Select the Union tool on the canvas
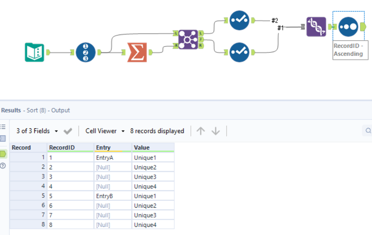 click(316, 27)
